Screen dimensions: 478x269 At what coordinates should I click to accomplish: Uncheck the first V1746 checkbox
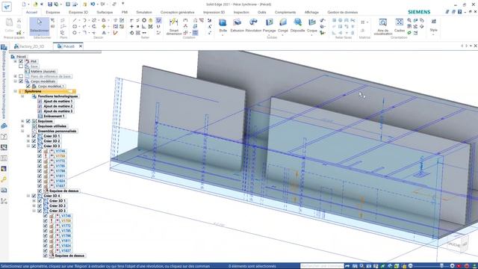(40, 151)
